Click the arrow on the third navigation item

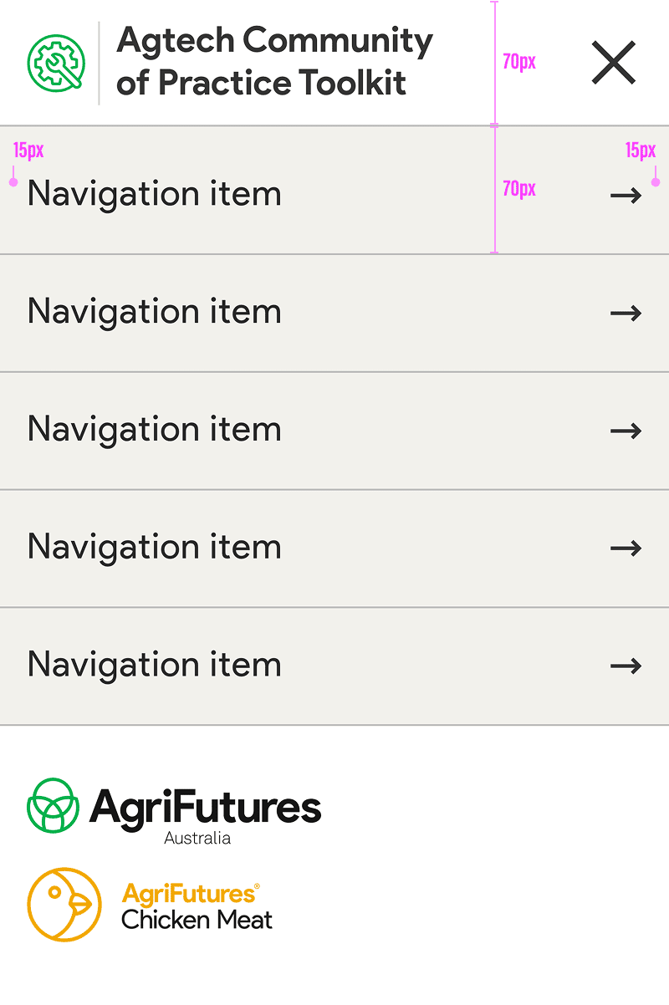click(626, 431)
